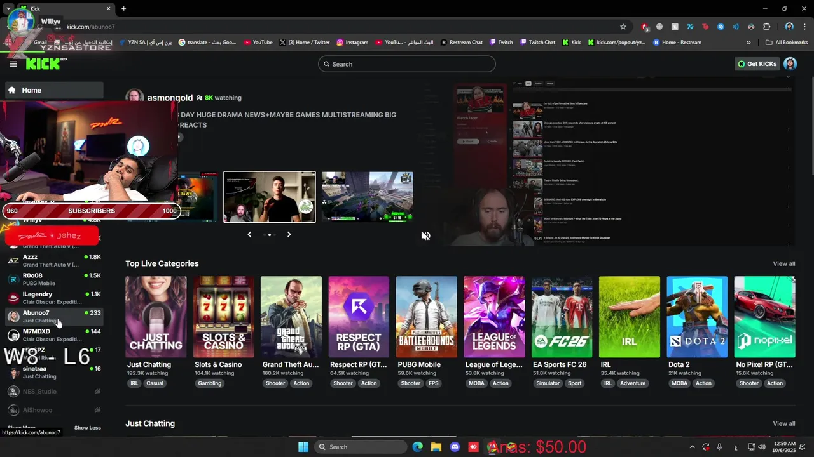
Task: Open the Respect RP (GTA) category card
Action: point(359,317)
